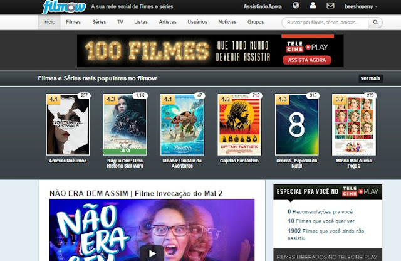The image size is (401, 261).
Task: Click the 279 comment count bubble
Action: [370, 95]
